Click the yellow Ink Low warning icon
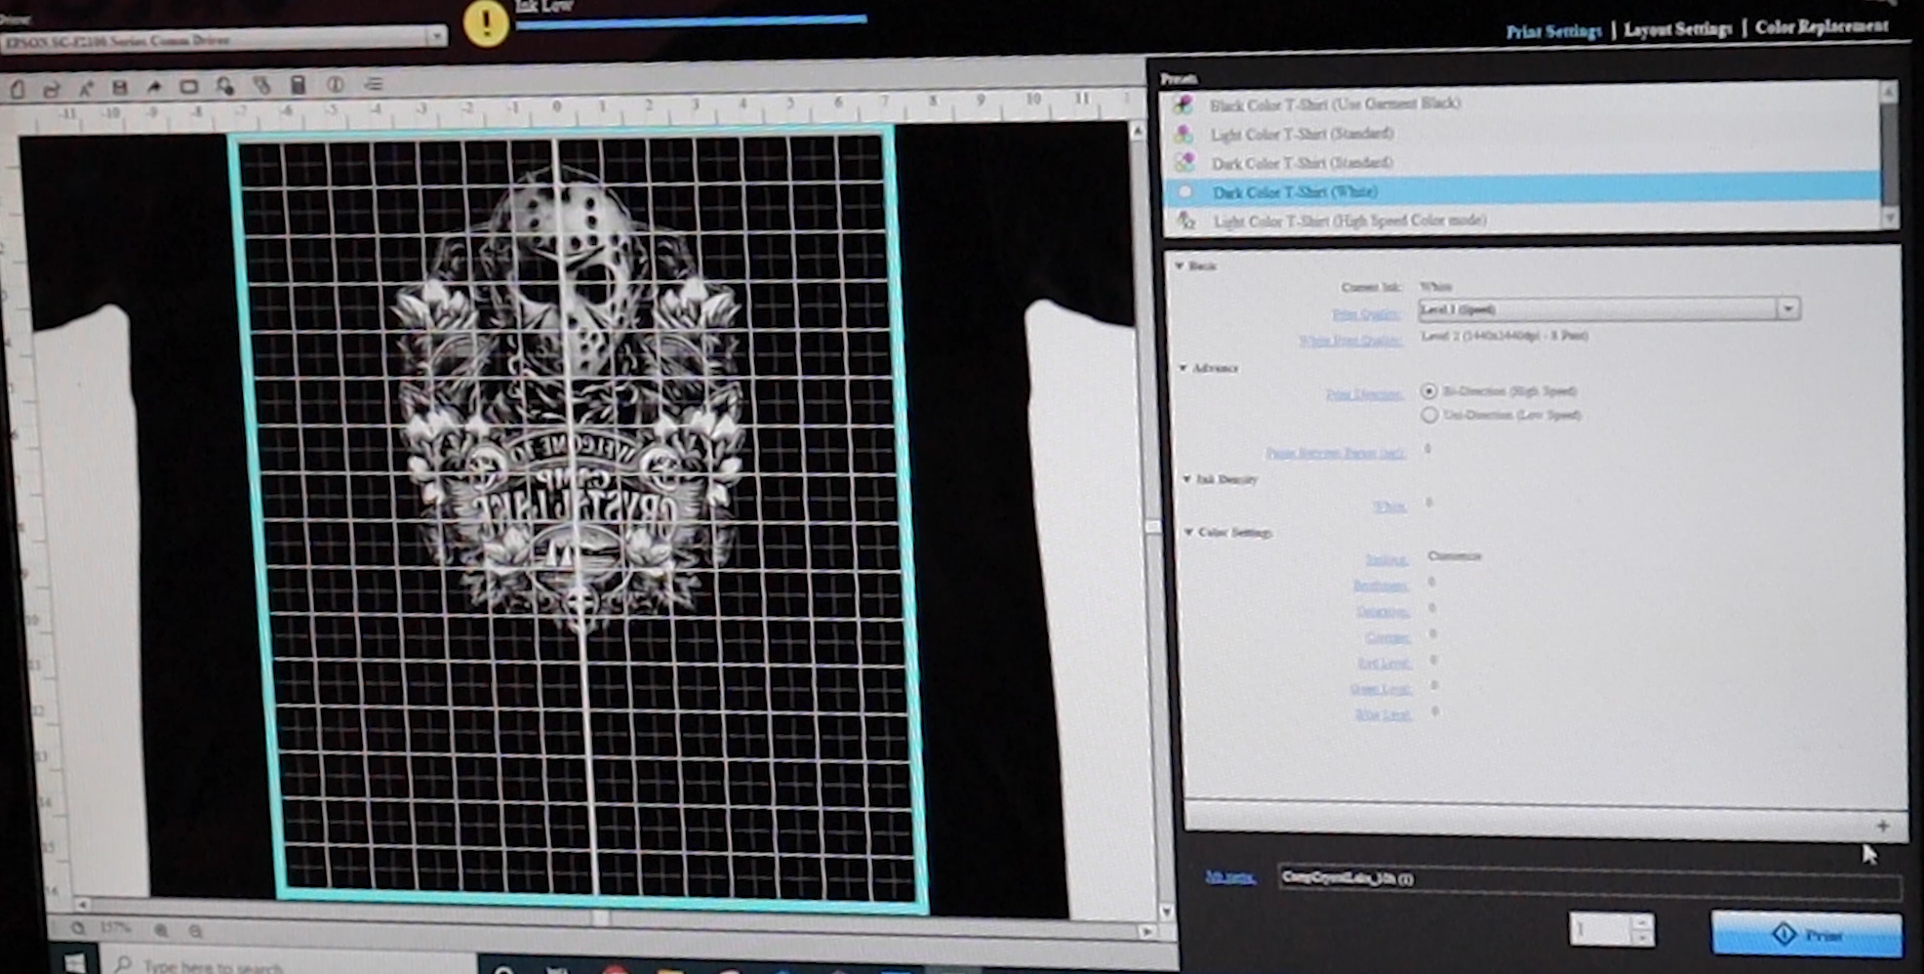Screen dimensions: 1924x974 tap(486, 23)
